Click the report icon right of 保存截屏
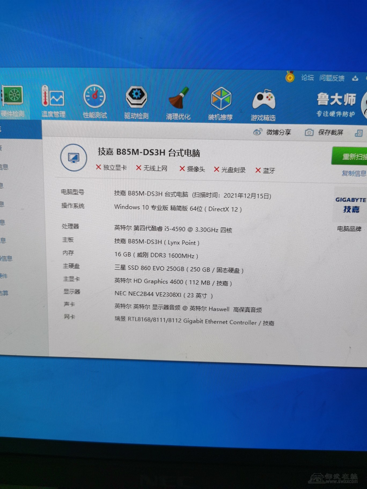Image resolution: width=367 pixels, height=489 pixels. tap(359, 133)
